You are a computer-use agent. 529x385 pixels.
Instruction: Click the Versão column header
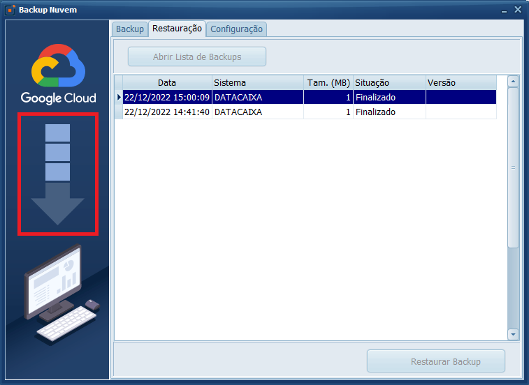click(461, 83)
